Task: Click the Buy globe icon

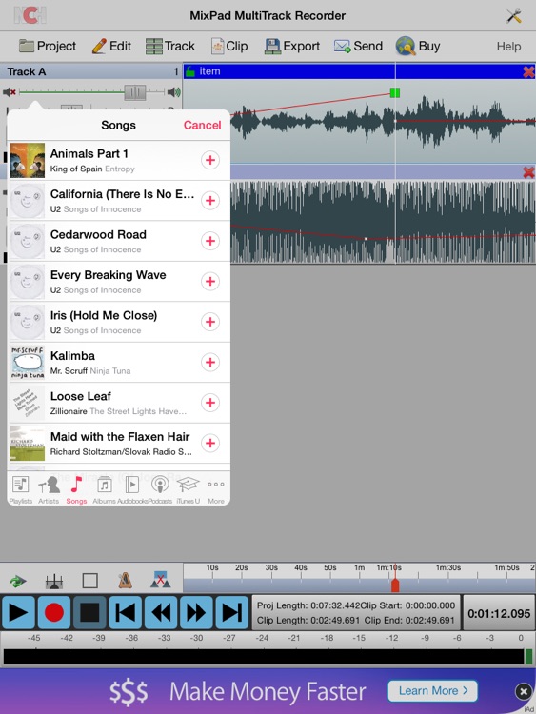Action: [406, 46]
